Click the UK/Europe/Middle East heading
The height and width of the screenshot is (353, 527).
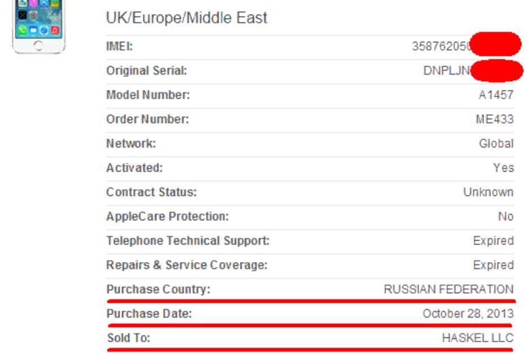pyautogui.click(x=186, y=18)
